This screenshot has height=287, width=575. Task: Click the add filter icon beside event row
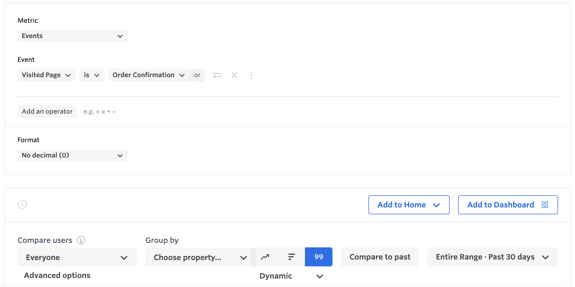[217, 75]
